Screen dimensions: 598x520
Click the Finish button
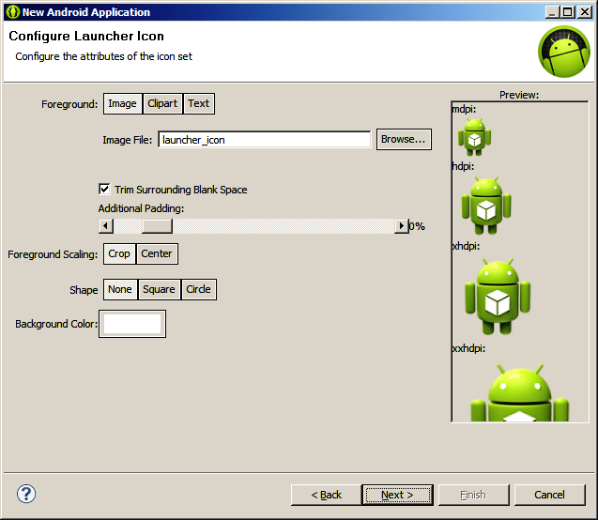coord(474,495)
